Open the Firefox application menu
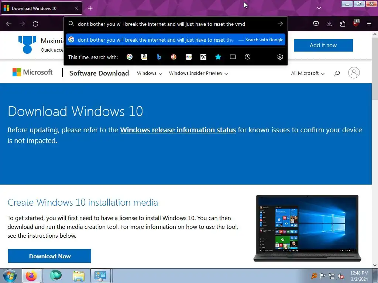 point(369,24)
